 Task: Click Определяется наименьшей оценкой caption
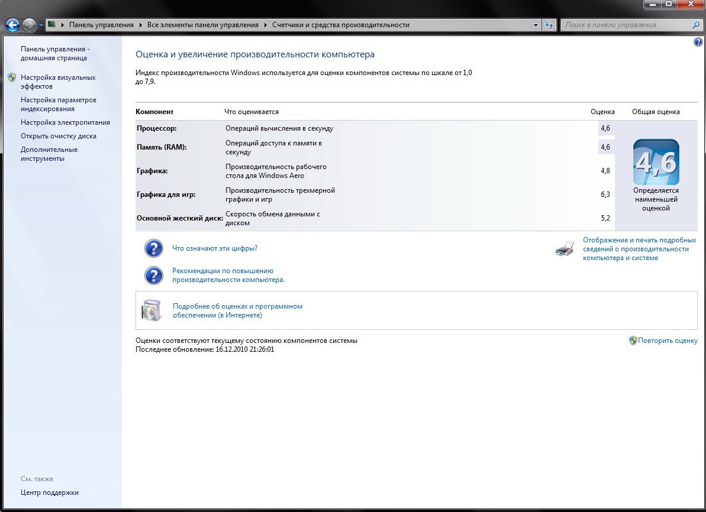click(x=656, y=199)
